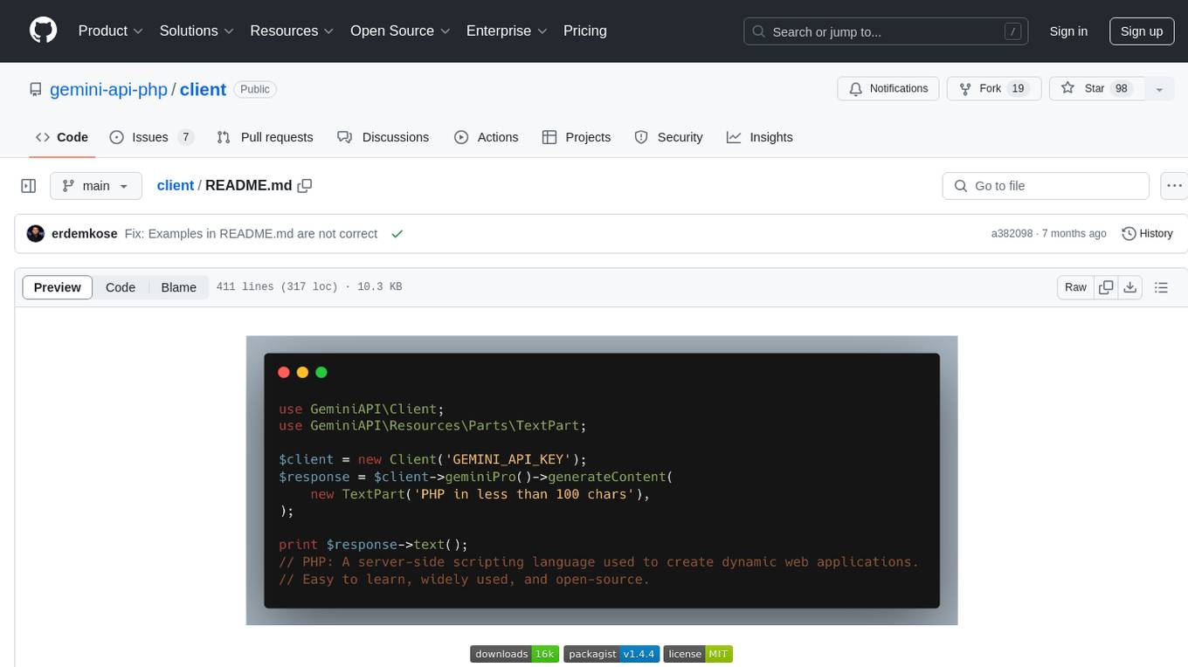1188x667 pixels.
Task: Expand the Product menu
Action: [111, 31]
